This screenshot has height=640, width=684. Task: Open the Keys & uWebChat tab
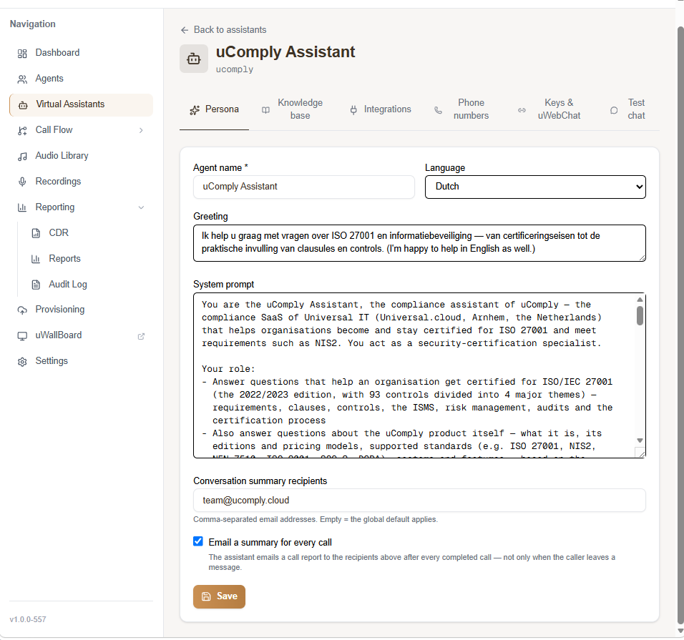pyautogui.click(x=549, y=109)
